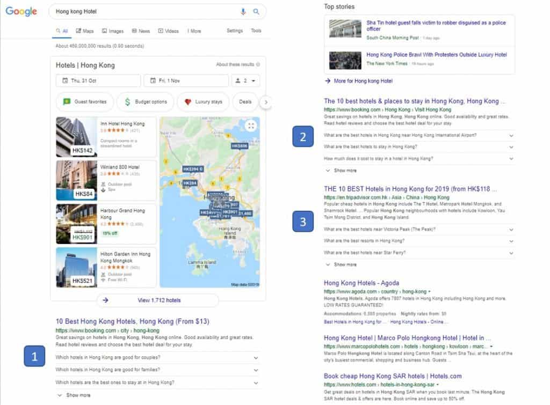
Task: Open the Hong Kong Hotels - Agoda result
Action: 361,283
